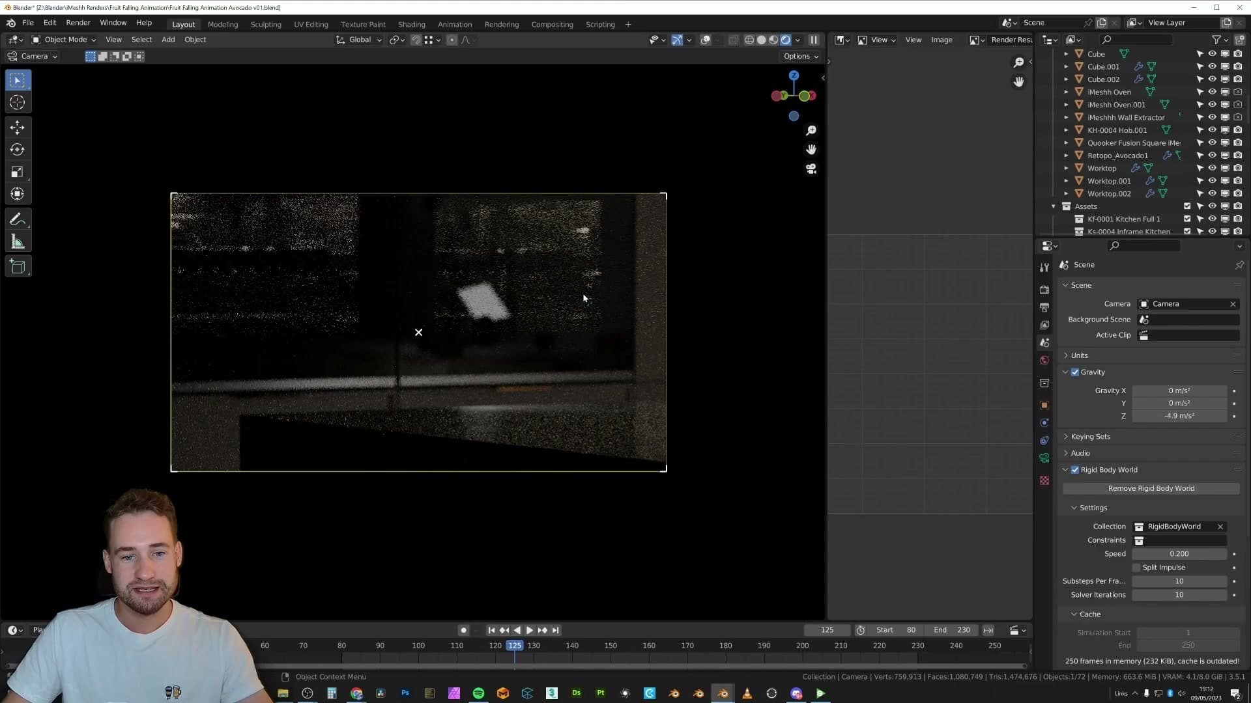This screenshot has height=703, width=1251.
Task: Expand the Keying Sets panel
Action: (x=1091, y=437)
